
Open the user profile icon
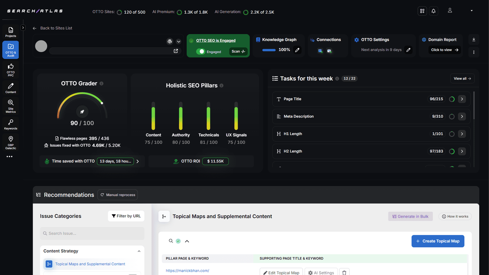(450, 11)
